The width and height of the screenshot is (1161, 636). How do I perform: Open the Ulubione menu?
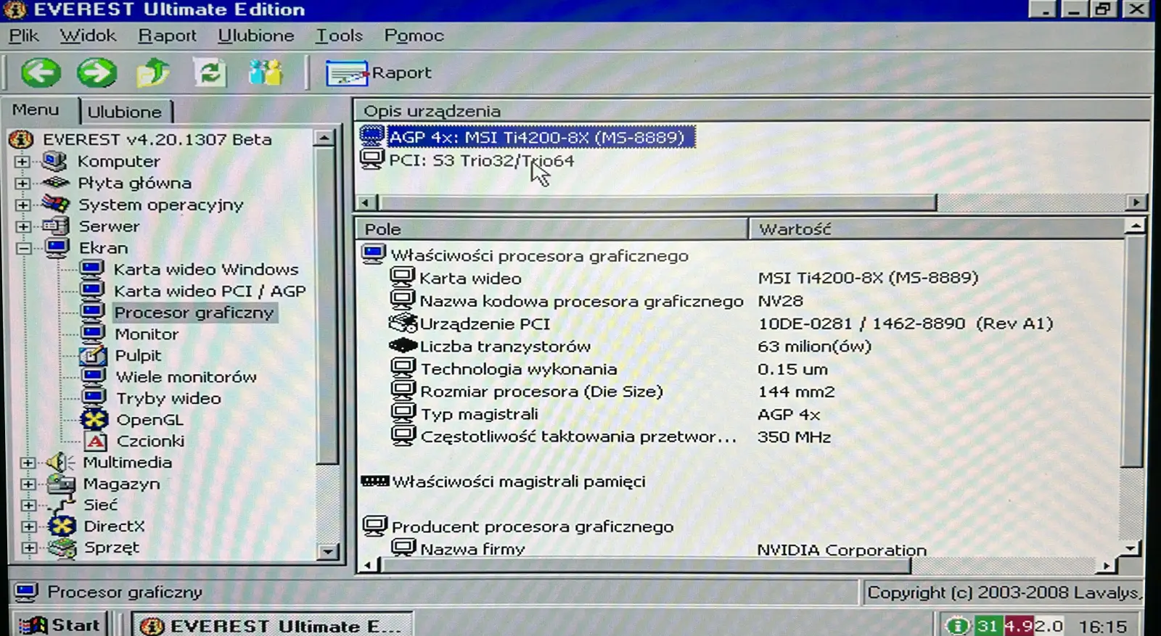point(255,36)
